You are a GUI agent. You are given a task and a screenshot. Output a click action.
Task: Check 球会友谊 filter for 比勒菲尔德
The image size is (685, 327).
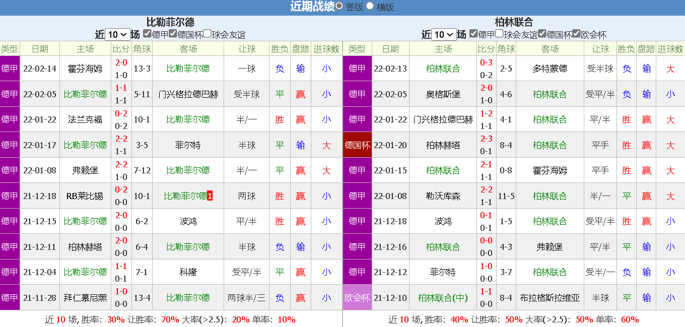pyautogui.click(x=207, y=34)
